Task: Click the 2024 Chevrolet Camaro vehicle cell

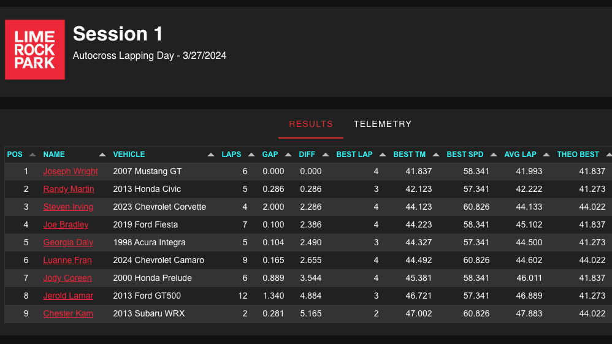Action: tap(158, 261)
